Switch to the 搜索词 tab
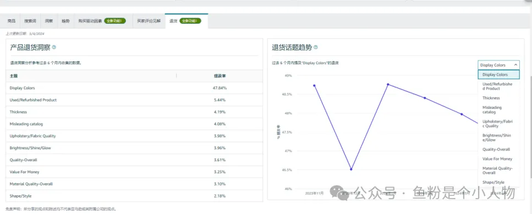The width and height of the screenshot is (532, 214). [31, 21]
